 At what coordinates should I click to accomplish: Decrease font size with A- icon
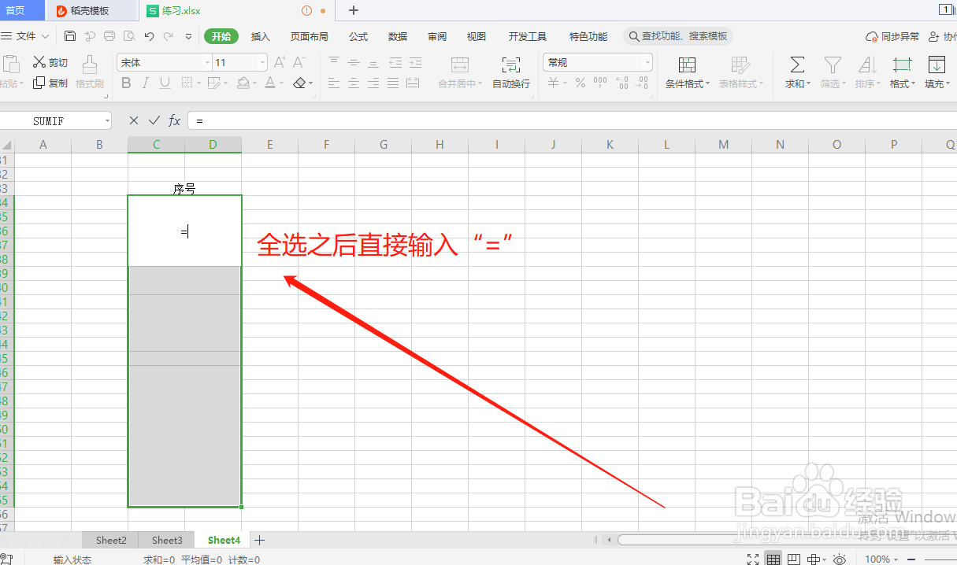pos(299,62)
